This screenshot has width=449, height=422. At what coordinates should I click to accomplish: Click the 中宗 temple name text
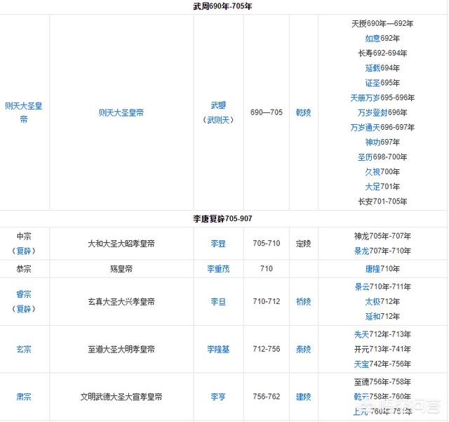[x=24, y=236]
